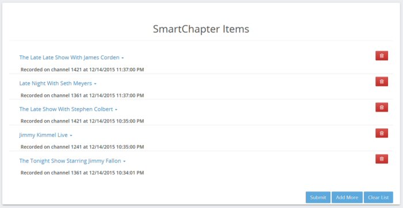Submit the SmartChapter items list
The height and width of the screenshot is (208, 403).
click(x=318, y=197)
